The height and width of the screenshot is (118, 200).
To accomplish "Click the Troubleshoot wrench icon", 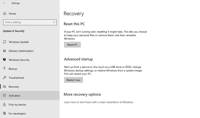I will pyautogui.click(x=4, y=78).
